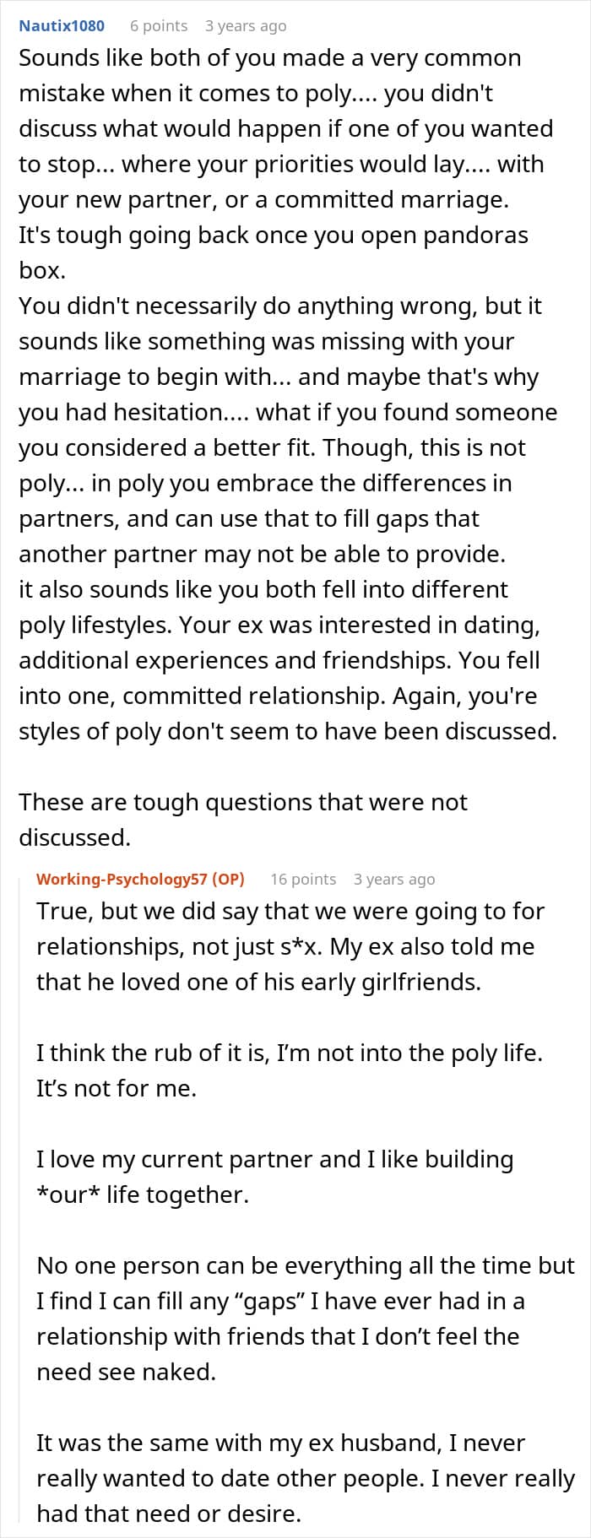Screen dimensions: 591x1538
Task: Click the timestamp on Nautix1080's comment
Action: 246,25
